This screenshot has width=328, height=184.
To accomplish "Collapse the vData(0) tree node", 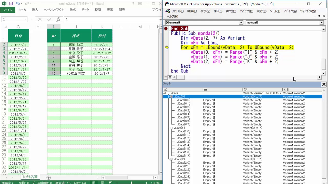I will pyautogui.click(x=171, y=97).
